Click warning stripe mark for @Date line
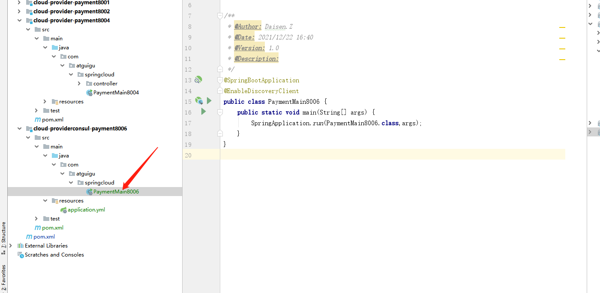600x293 pixels. [562, 38]
